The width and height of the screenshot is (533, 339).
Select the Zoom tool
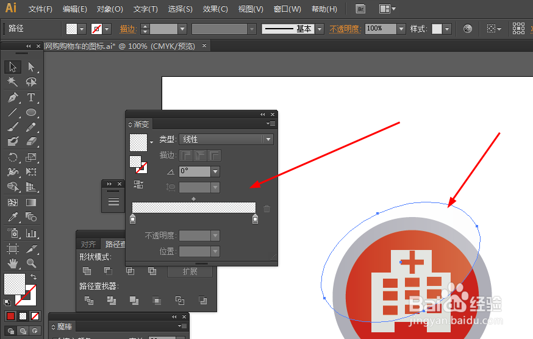coord(31,263)
